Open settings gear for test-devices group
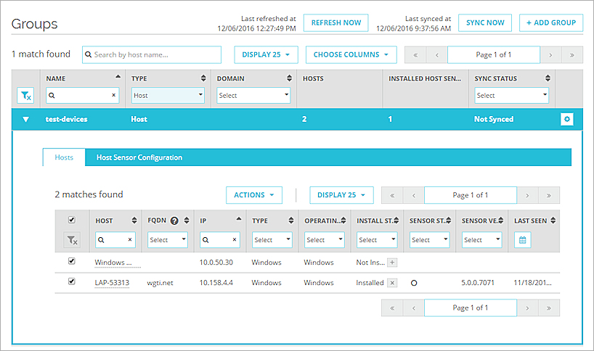This screenshot has height=351, width=594. click(566, 119)
